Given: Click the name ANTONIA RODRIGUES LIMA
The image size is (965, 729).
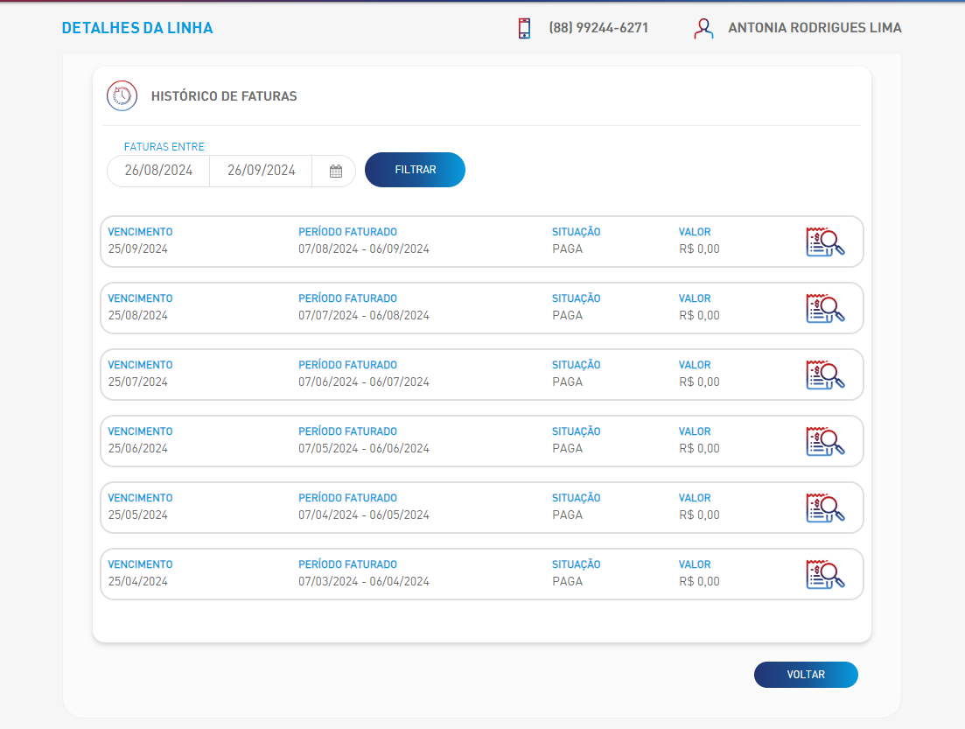Looking at the screenshot, I should tap(815, 28).
